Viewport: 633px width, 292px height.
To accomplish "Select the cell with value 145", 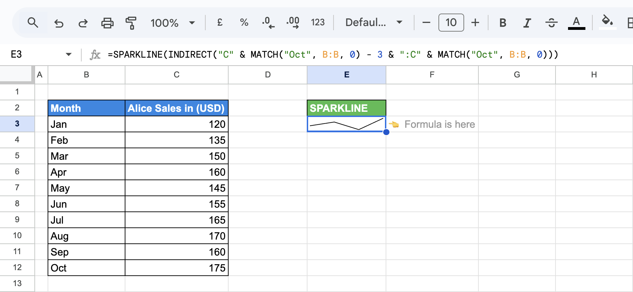I will tap(176, 188).
